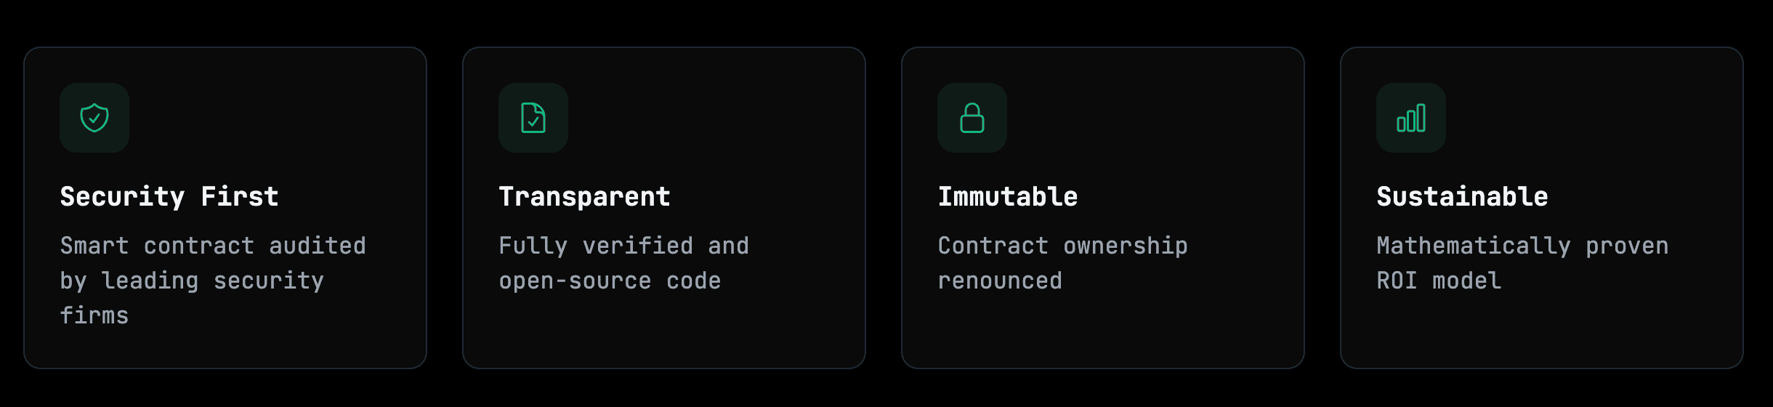This screenshot has height=407, width=1773.
Task: Click the shield check icon
Action: click(94, 118)
